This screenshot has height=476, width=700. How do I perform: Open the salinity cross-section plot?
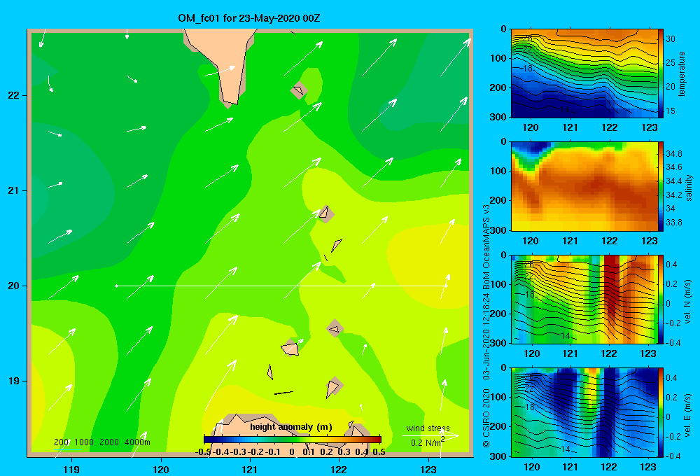584,186
